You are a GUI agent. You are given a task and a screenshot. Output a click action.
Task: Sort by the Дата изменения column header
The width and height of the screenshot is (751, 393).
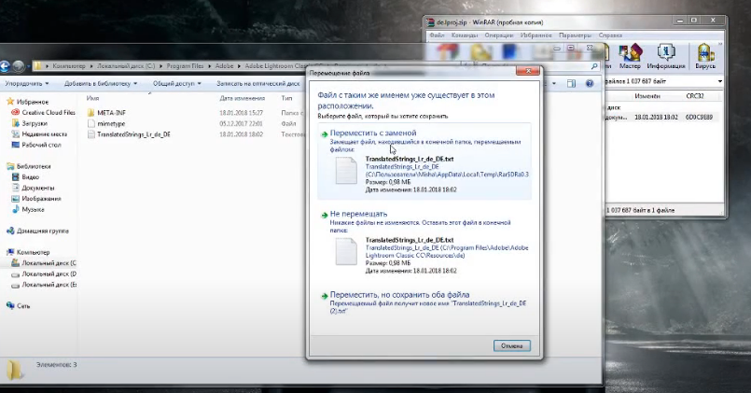(x=243, y=97)
